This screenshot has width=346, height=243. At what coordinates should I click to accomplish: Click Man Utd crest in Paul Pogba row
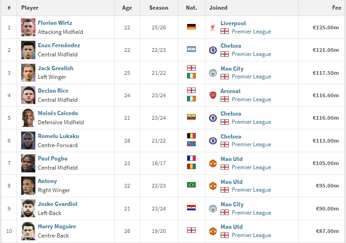(213, 163)
